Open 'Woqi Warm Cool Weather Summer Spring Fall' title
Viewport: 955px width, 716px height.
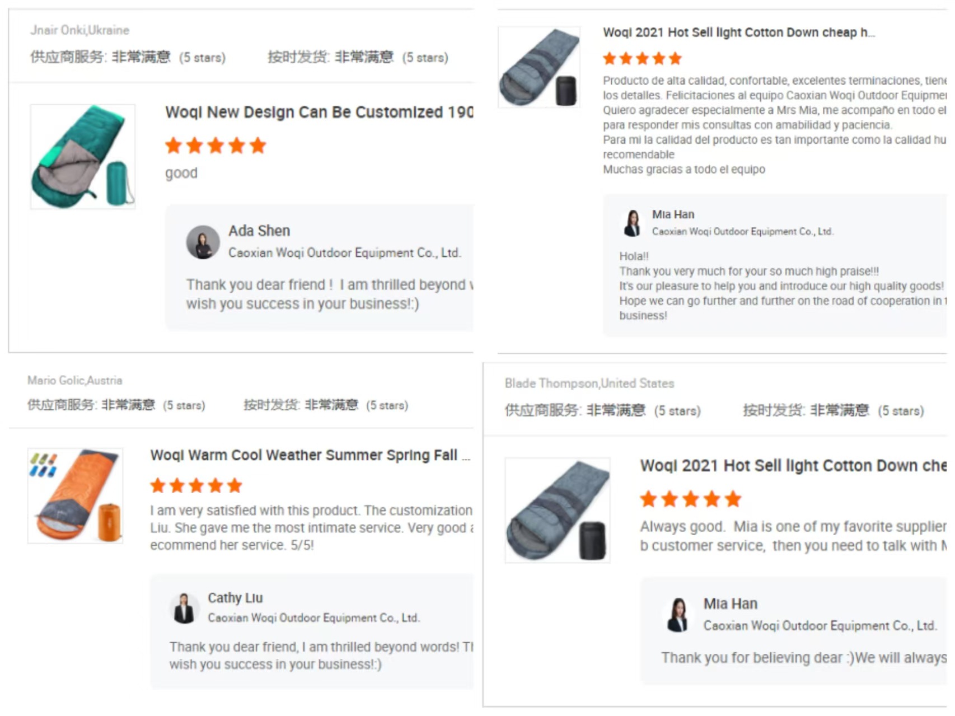[x=310, y=455]
